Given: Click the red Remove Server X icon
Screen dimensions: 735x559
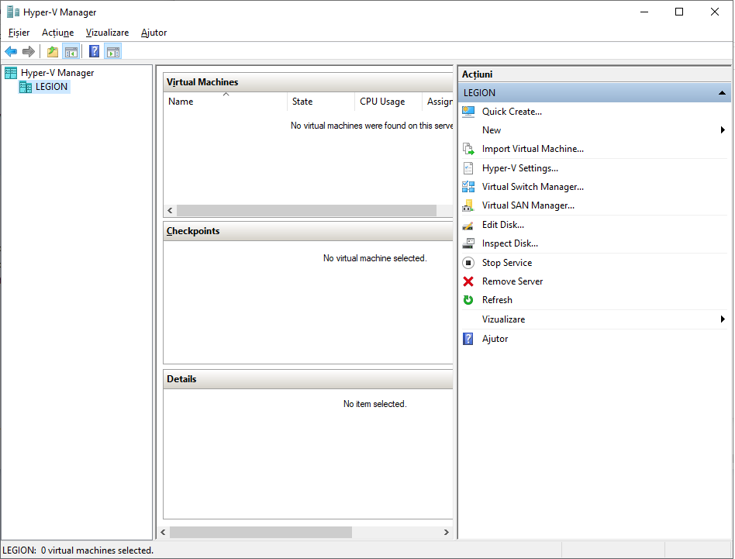Looking at the screenshot, I should point(468,281).
